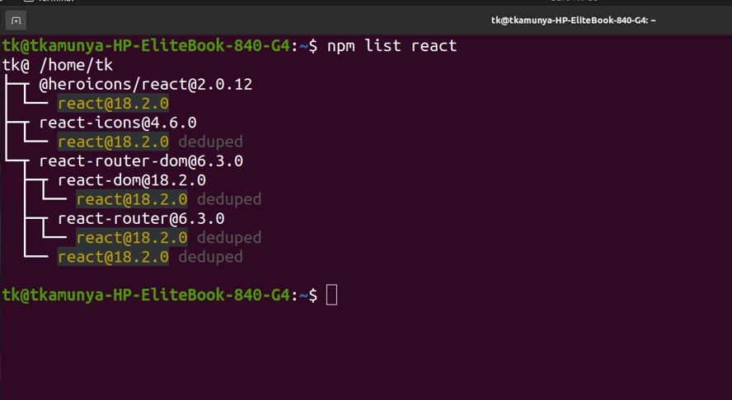732x400 pixels.
Task: Place cursor at the terminal cursor block
Action: click(331, 295)
